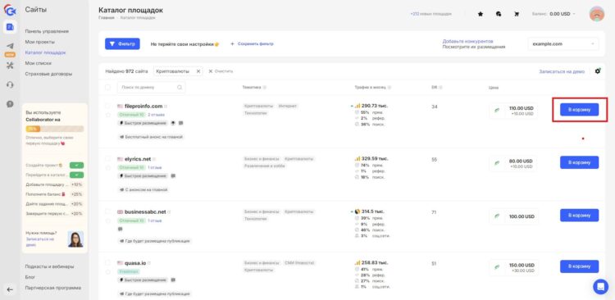
Task: Select the quasa.io row checkbox
Action: tap(107, 262)
